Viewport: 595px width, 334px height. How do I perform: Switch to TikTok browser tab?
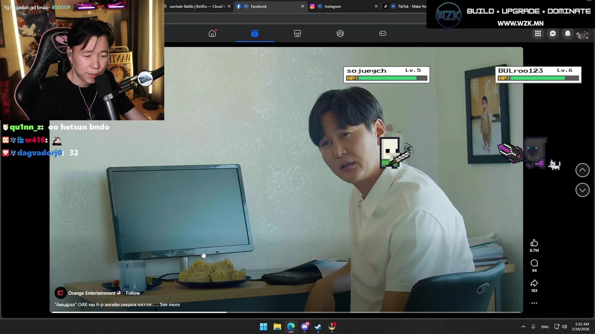point(404,6)
